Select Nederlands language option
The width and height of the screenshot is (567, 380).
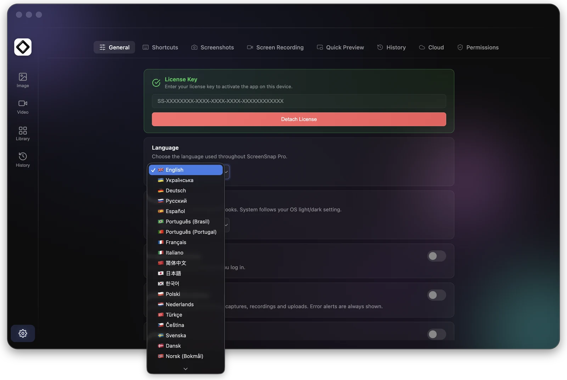[x=186, y=305]
